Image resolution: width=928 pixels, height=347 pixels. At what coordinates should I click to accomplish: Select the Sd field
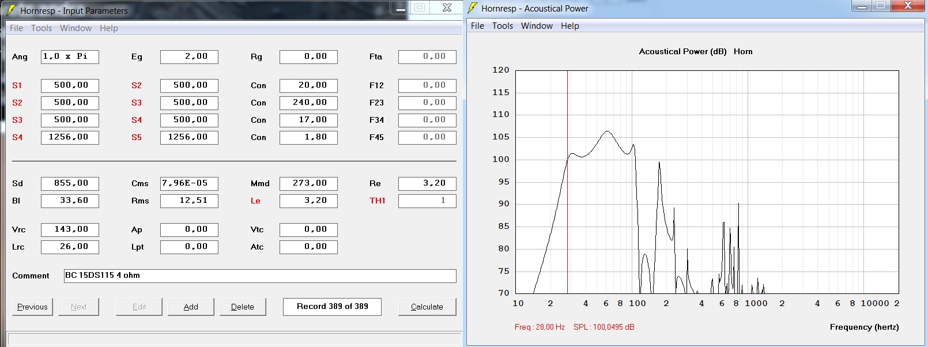70,183
